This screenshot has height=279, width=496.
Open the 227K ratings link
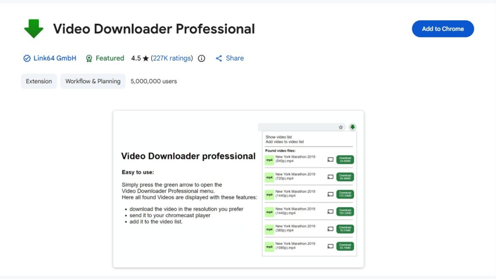click(x=172, y=58)
